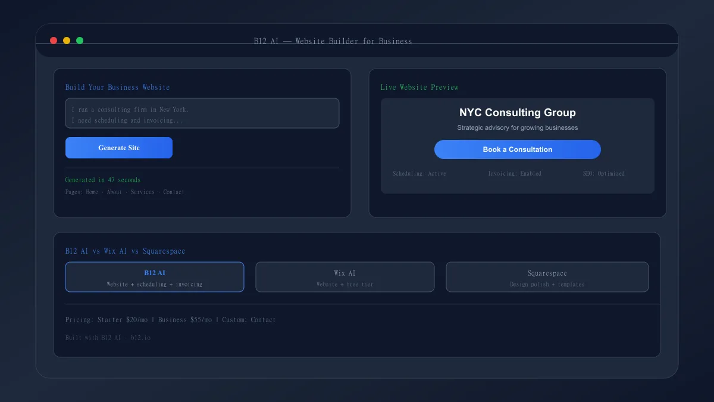Select the B12 AI comparison card
The height and width of the screenshot is (402, 714).
[x=155, y=277]
